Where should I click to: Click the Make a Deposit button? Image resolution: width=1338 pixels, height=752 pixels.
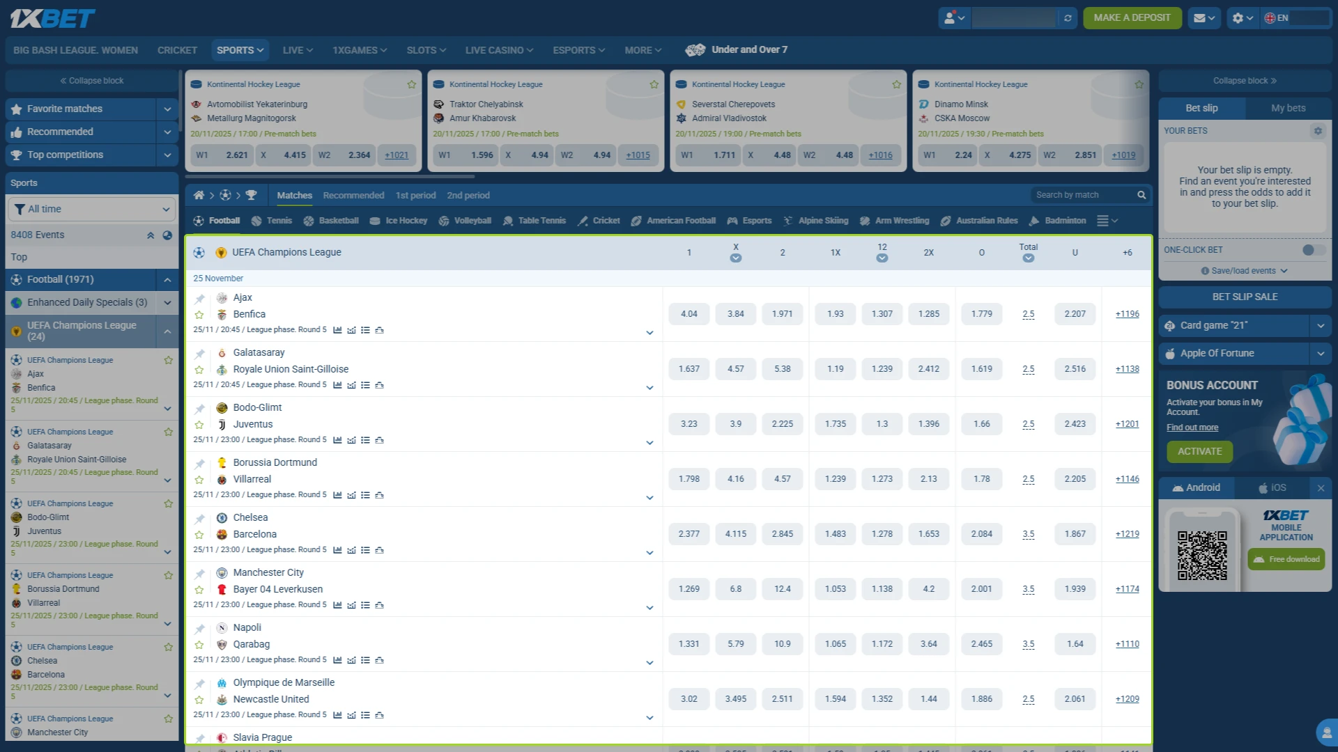(1132, 18)
